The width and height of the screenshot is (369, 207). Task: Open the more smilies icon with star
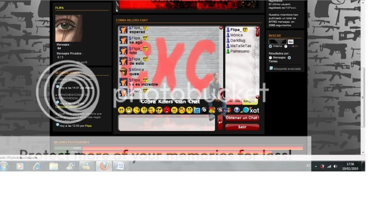click(x=212, y=110)
